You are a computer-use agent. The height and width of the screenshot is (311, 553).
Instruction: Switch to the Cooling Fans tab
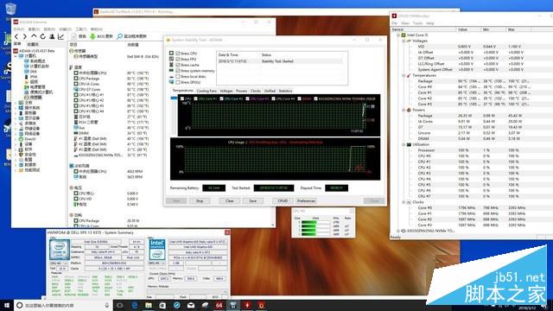point(207,91)
